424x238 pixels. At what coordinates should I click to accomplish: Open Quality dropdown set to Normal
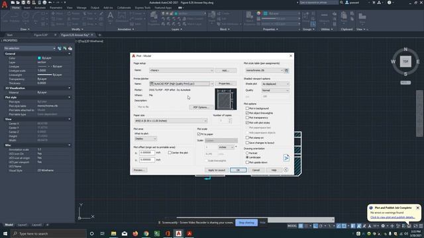pos(276,91)
